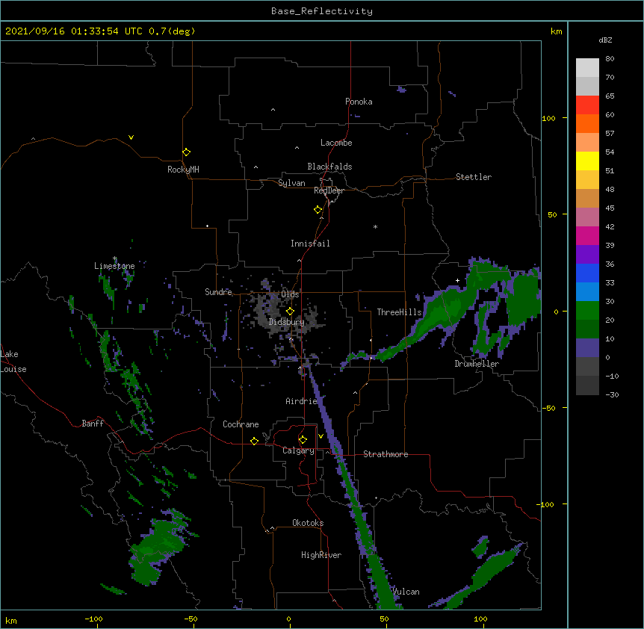This screenshot has width=644, height=629.
Task: Pick the red swatch in dBZ legend
Action: 587,105
